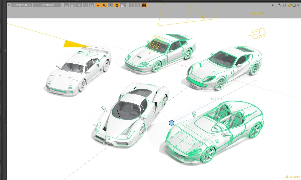This screenshot has height=180, width=301.
Task: Click the square with circle icon
Action: pyautogui.click(x=131, y=5)
